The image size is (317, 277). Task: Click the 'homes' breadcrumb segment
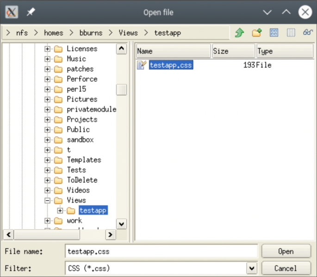point(54,33)
